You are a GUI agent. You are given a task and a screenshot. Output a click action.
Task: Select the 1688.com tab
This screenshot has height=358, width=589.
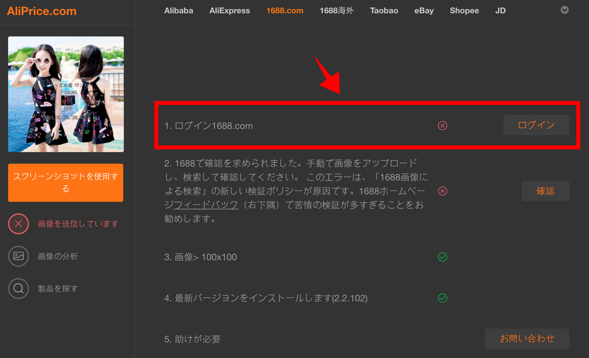click(x=285, y=11)
